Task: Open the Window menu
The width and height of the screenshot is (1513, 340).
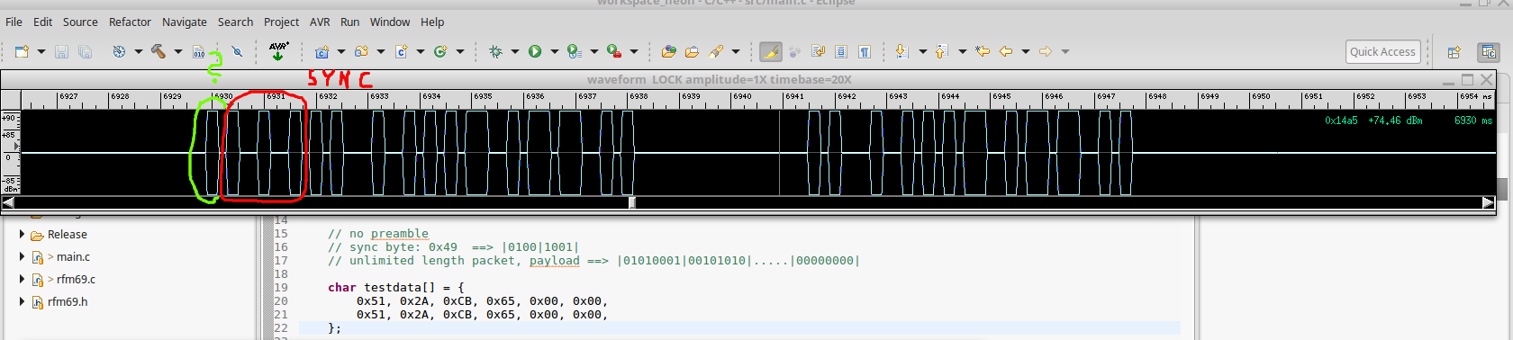Action: (x=390, y=22)
